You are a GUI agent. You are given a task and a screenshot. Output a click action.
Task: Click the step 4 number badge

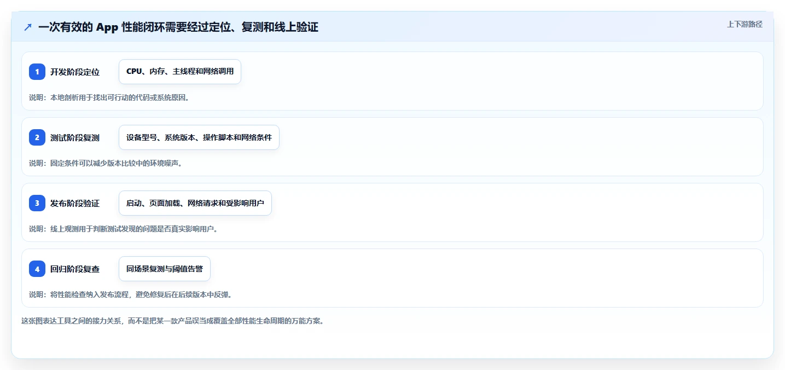tap(37, 269)
